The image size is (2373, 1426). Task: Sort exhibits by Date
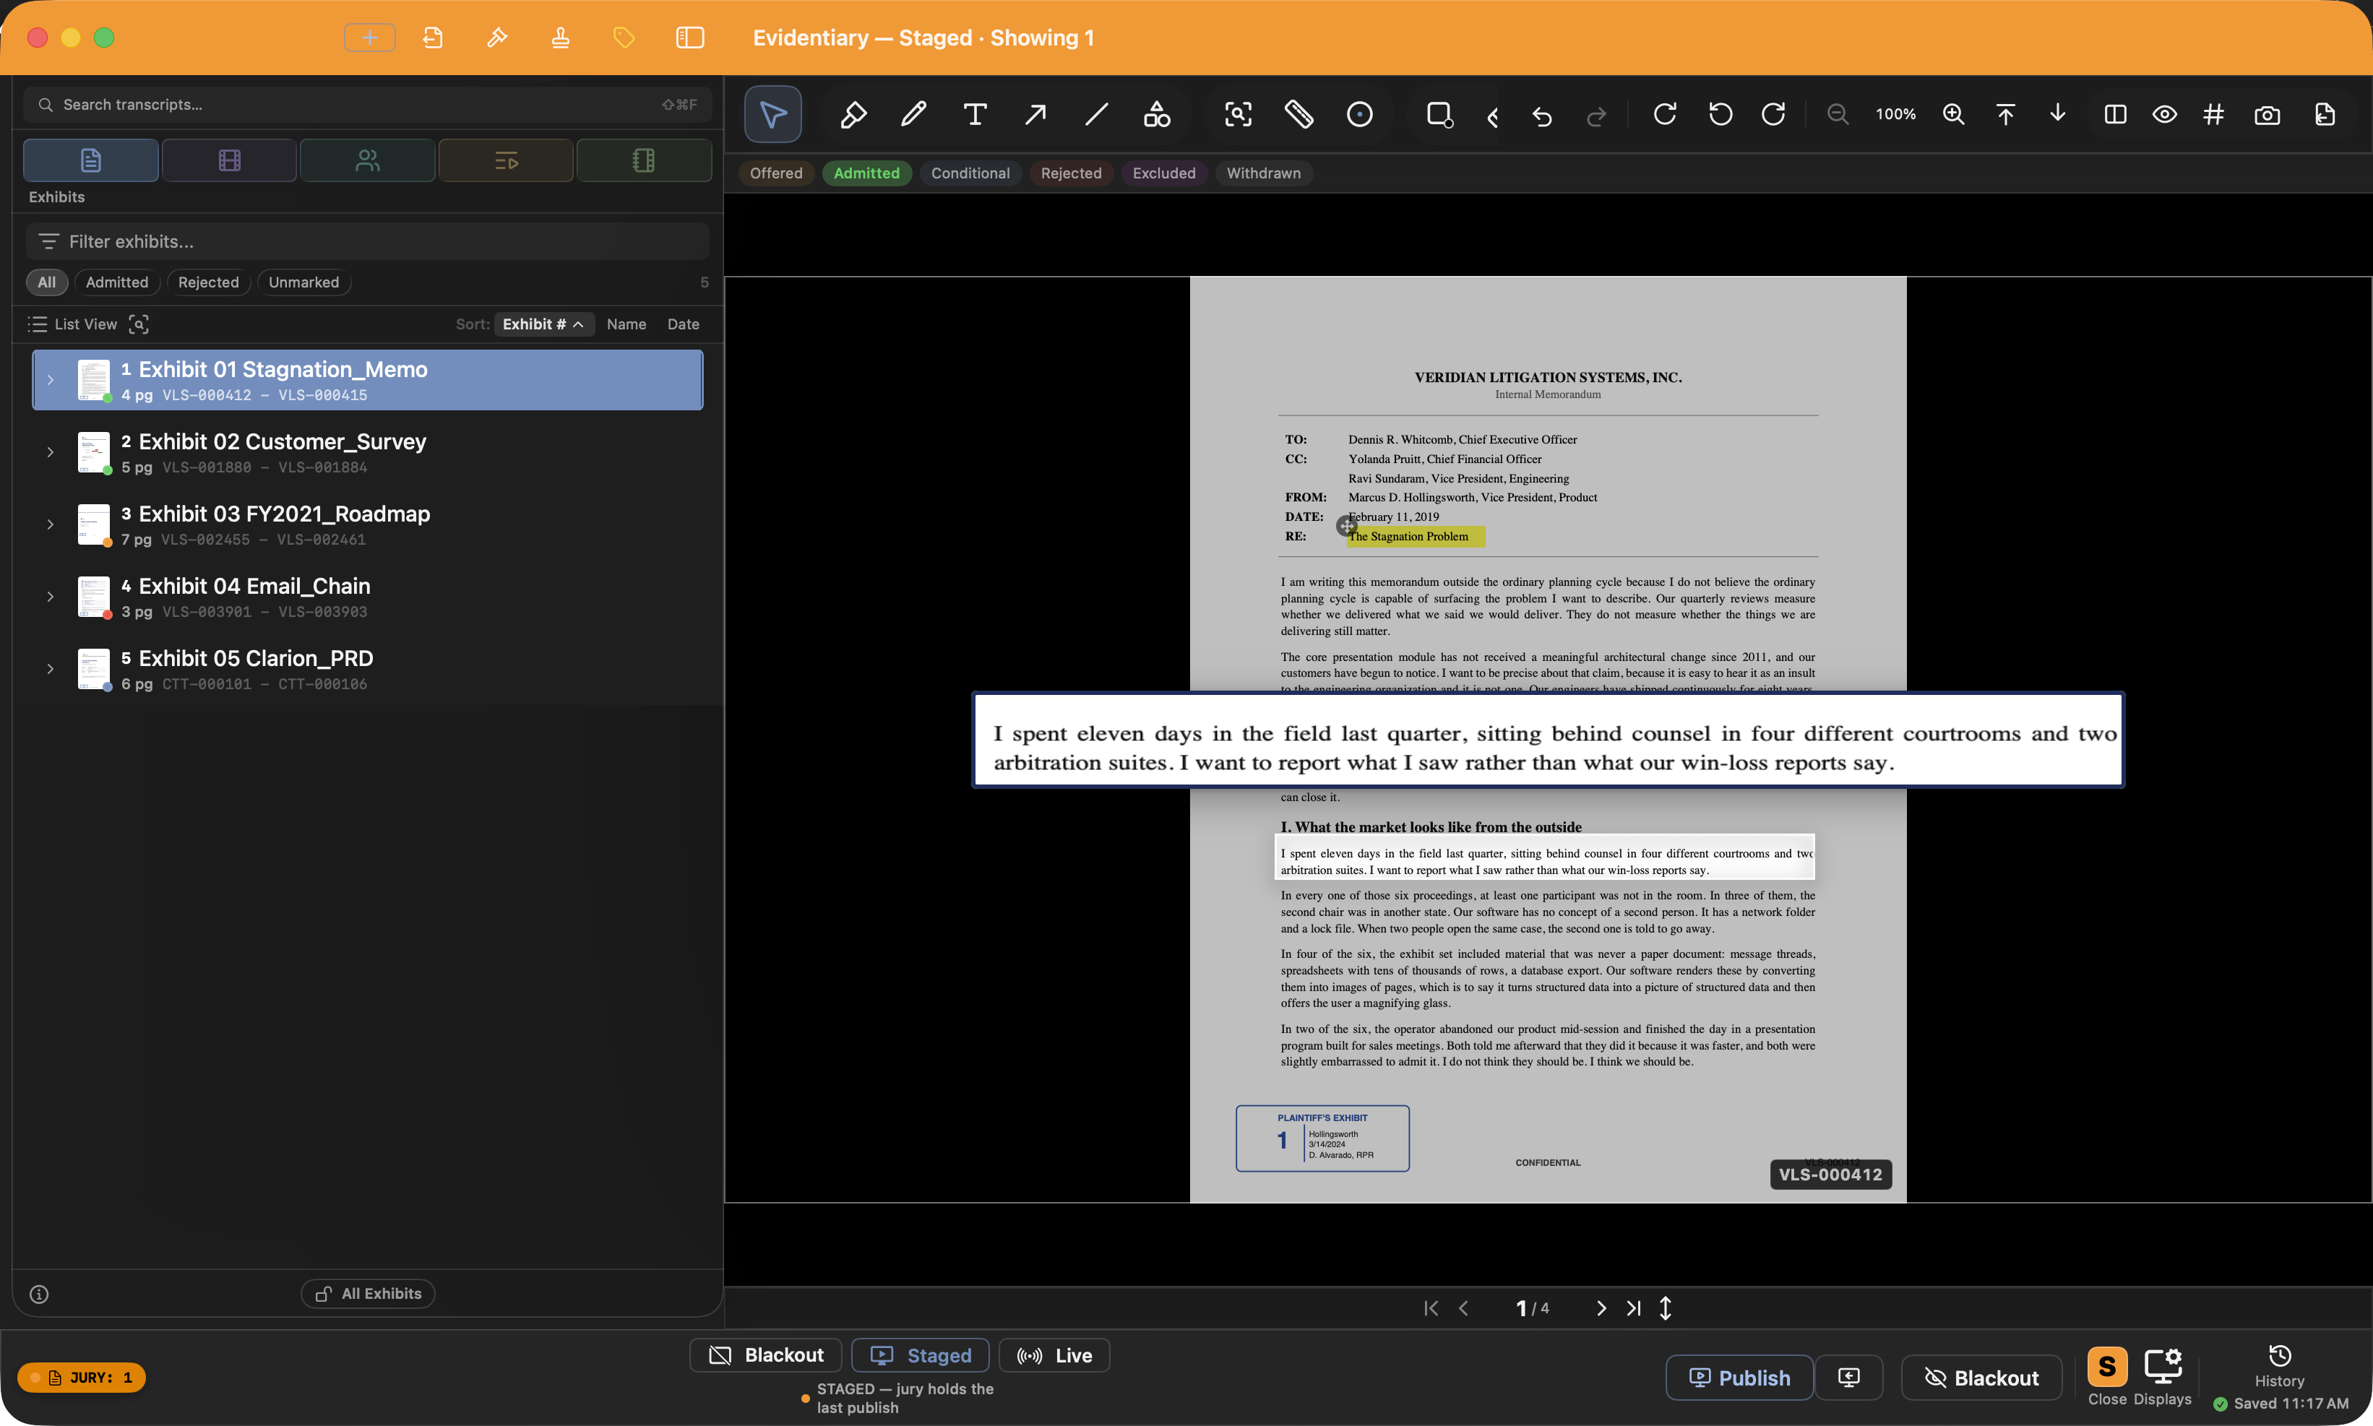(x=684, y=325)
